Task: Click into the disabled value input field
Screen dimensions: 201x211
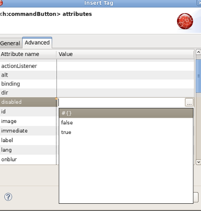Action: [x=121, y=102]
